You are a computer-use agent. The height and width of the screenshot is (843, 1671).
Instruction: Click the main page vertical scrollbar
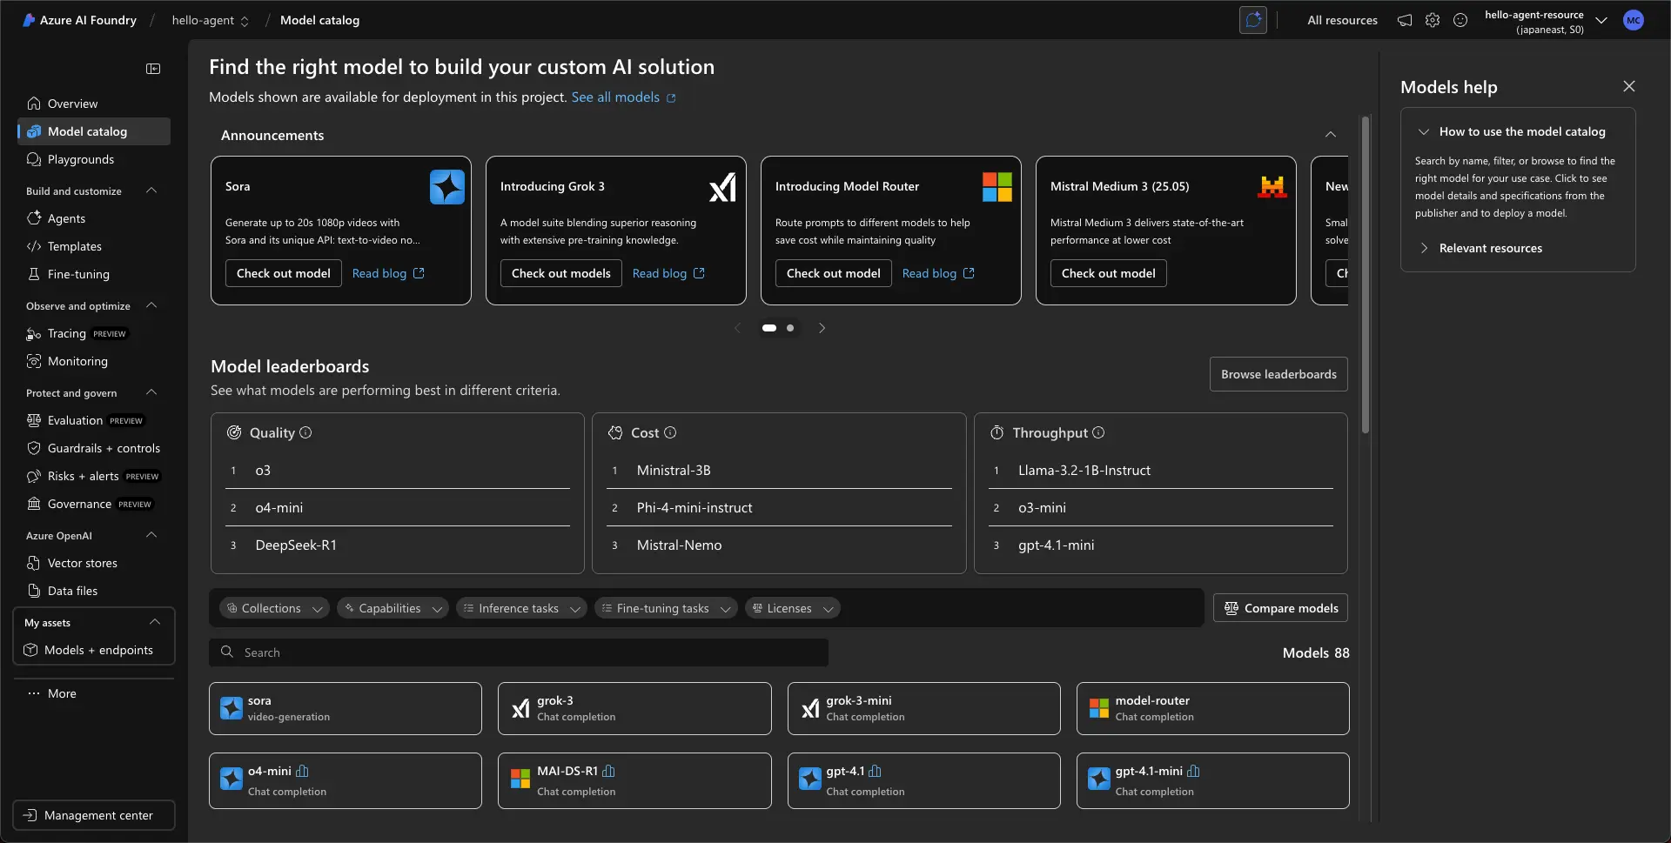1366,275
